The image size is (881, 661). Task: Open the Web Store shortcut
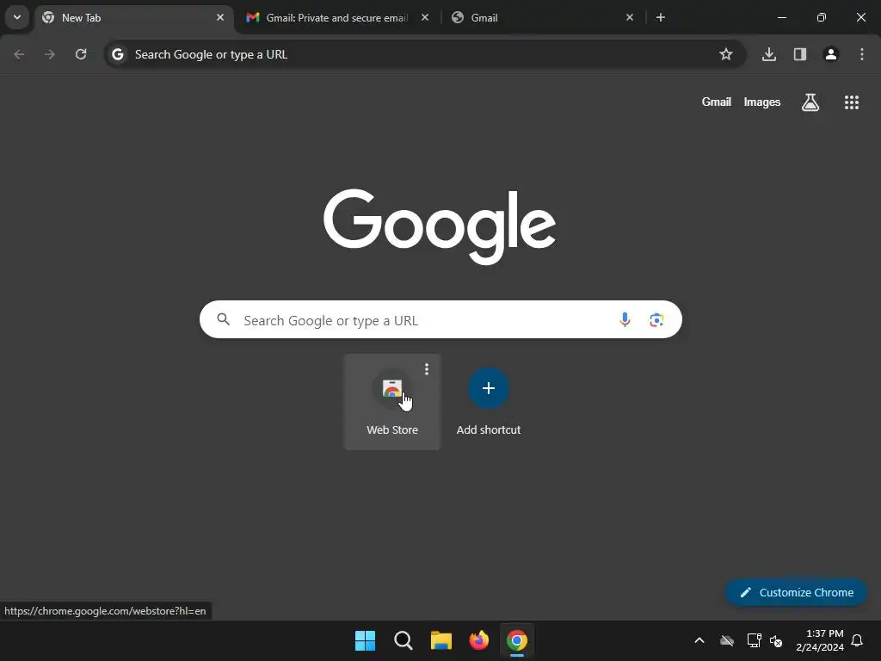tap(392, 402)
